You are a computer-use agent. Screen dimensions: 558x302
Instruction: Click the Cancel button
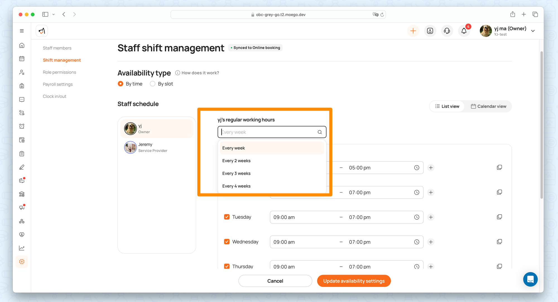pyautogui.click(x=275, y=281)
